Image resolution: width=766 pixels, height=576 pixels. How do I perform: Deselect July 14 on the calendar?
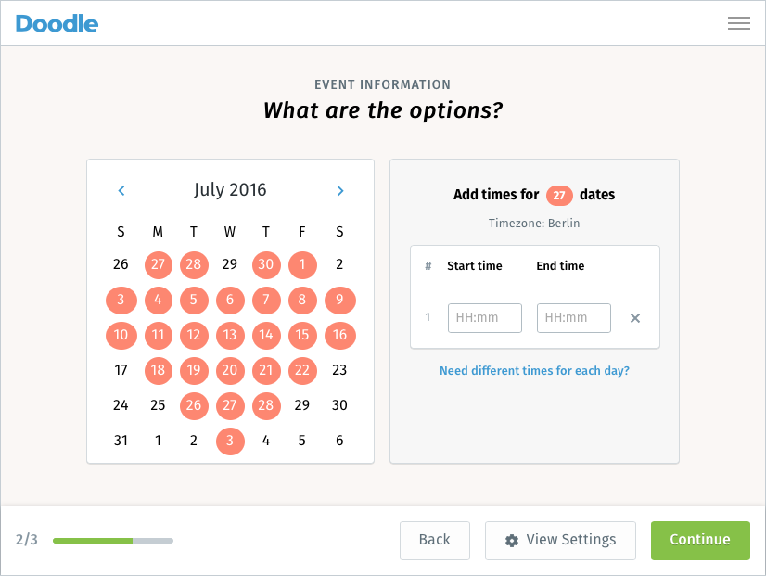point(266,335)
